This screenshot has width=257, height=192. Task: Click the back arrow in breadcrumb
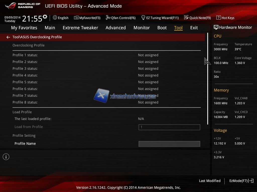pos(8,37)
